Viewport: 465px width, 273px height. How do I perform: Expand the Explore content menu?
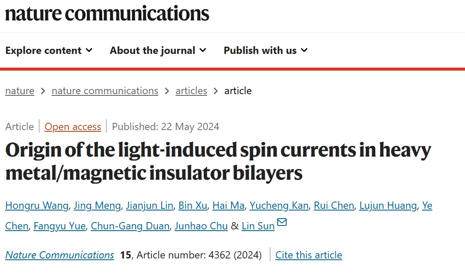pos(49,50)
